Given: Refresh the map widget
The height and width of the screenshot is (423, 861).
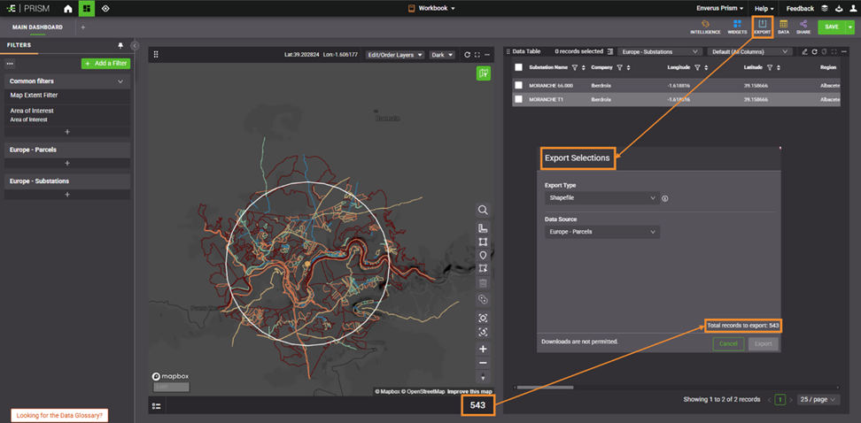Looking at the screenshot, I should [468, 55].
